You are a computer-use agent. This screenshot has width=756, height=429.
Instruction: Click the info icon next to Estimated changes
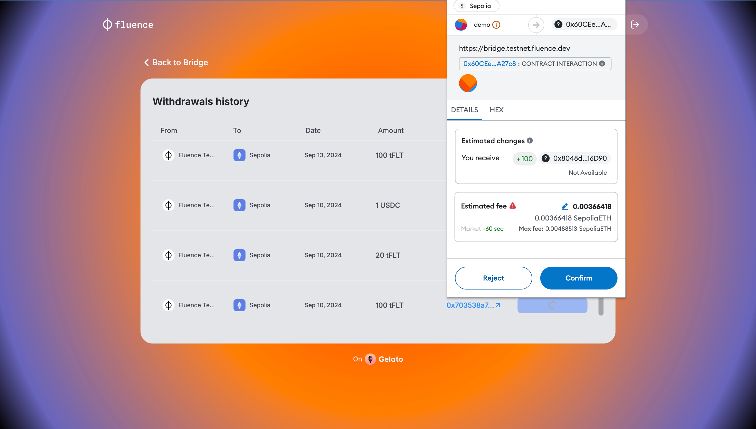click(530, 140)
